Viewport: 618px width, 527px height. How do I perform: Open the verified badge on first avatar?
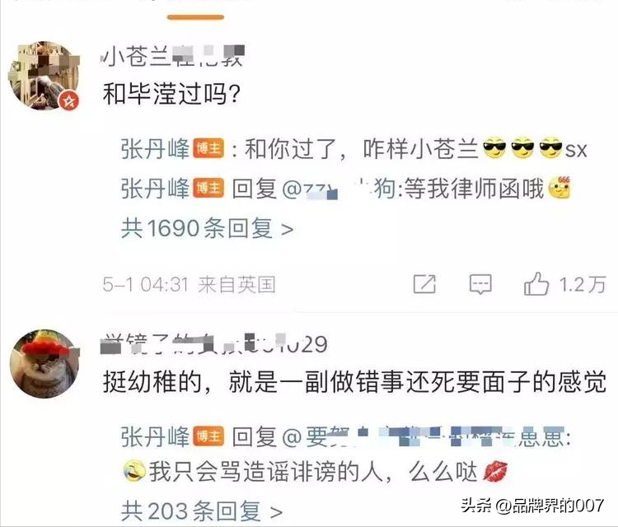69,101
